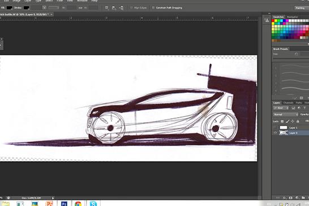
Task: Open the path arrangement icon
Action: pyautogui.click(x=121, y=8)
